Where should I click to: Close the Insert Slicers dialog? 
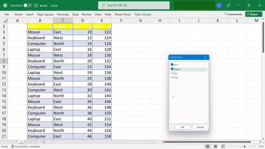point(205,57)
